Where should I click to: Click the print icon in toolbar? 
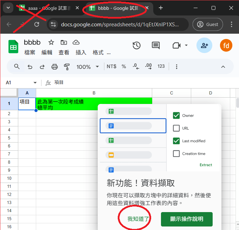coord(54,66)
